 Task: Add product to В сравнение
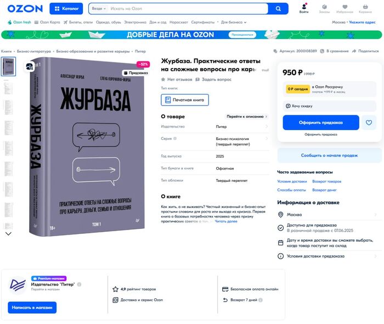coord(334,51)
